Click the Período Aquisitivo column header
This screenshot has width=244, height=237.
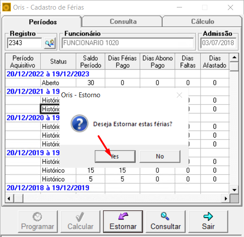click(x=23, y=61)
